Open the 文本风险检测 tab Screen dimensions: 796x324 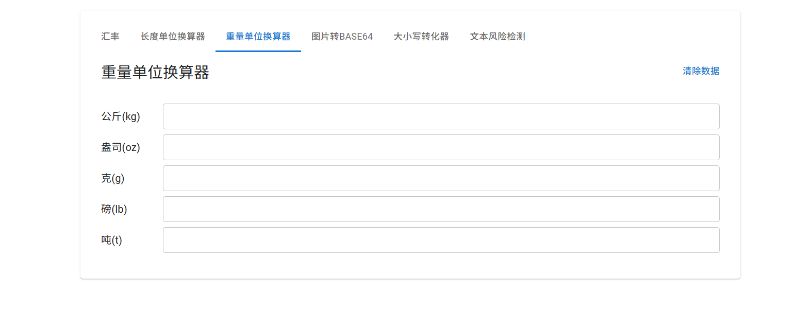pyautogui.click(x=498, y=37)
